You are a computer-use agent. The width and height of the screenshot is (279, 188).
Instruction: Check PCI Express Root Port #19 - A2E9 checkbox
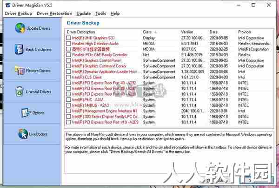68,122
